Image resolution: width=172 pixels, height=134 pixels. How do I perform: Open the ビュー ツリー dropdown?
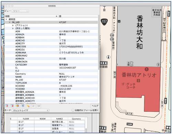tap(20, 11)
